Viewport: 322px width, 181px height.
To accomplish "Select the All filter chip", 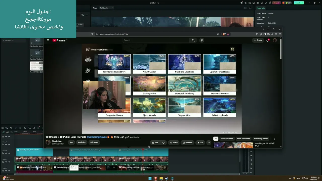I will point(216,139).
